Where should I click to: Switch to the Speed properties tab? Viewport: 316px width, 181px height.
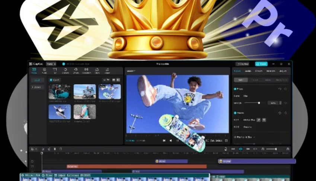pyautogui.click(x=259, y=71)
